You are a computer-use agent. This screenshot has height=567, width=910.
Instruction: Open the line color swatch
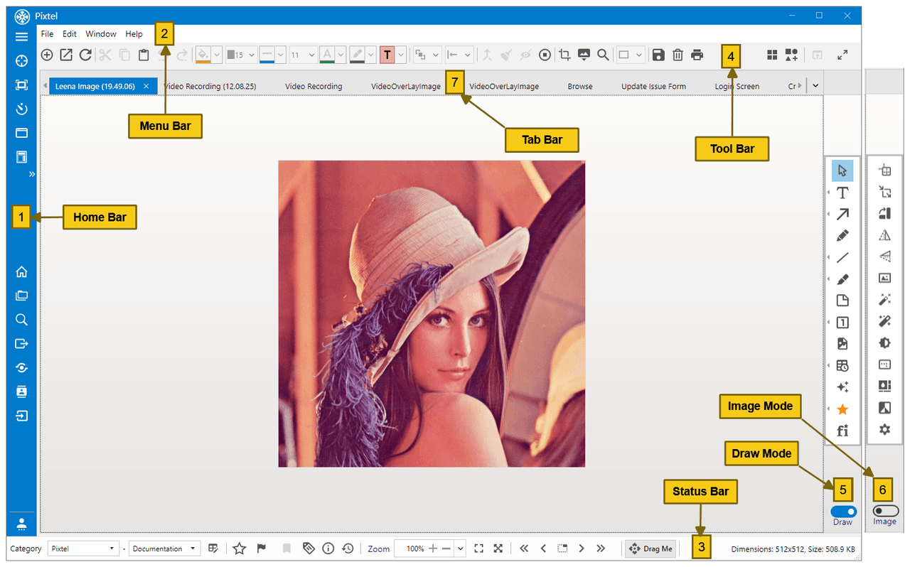coord(267,55)
